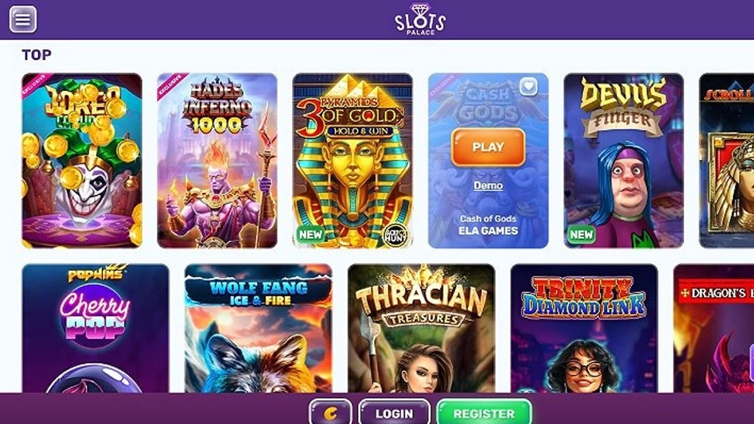This screenshot has height=424, width=754.
Task: Click the NEW badge on Pyramids of Gold
Action: coord(310,234)
